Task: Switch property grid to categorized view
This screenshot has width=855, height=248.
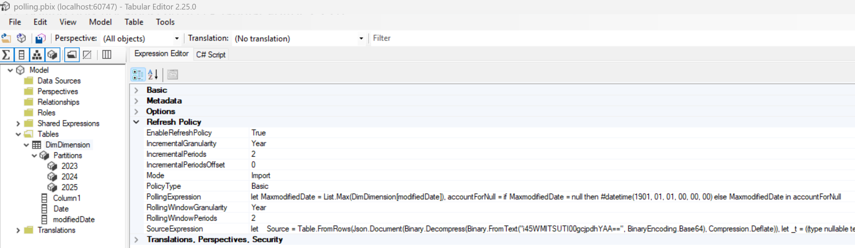Action: coord(138,75)
